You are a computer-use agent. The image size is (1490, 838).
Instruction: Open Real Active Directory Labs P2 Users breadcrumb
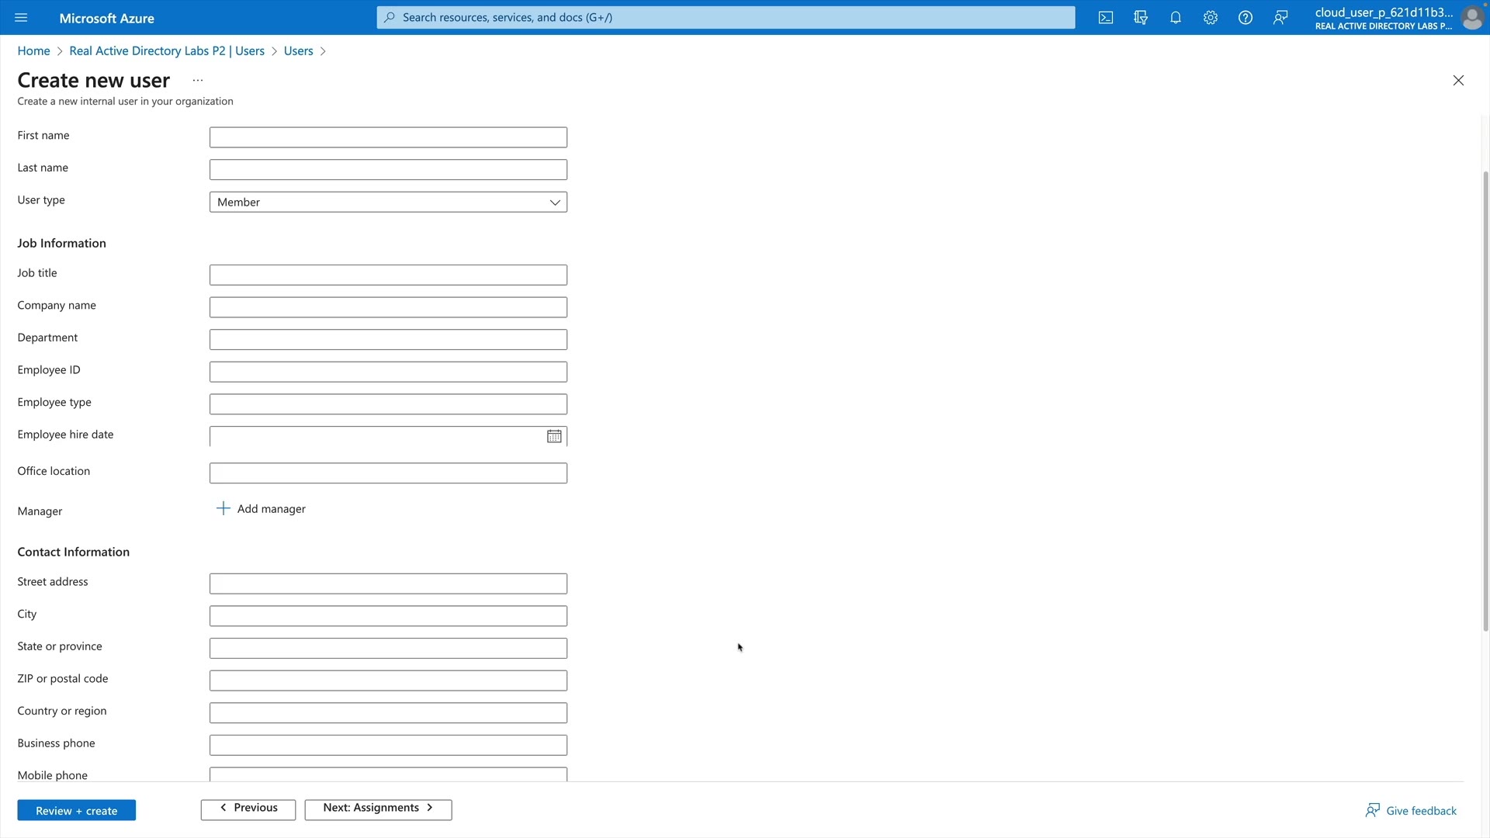pos(167,51)
